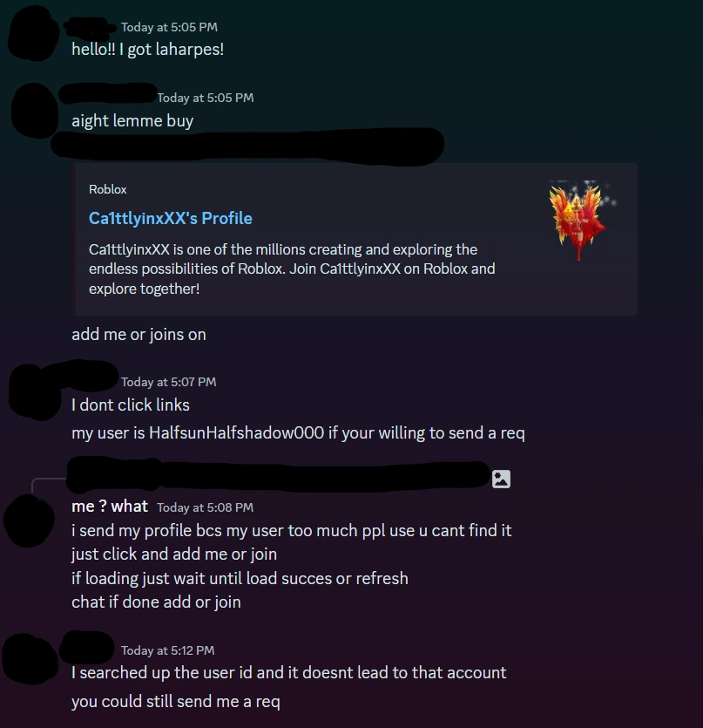
Task: Click the Roblox provider label in the embed
Action: click(x=108, y=189)
